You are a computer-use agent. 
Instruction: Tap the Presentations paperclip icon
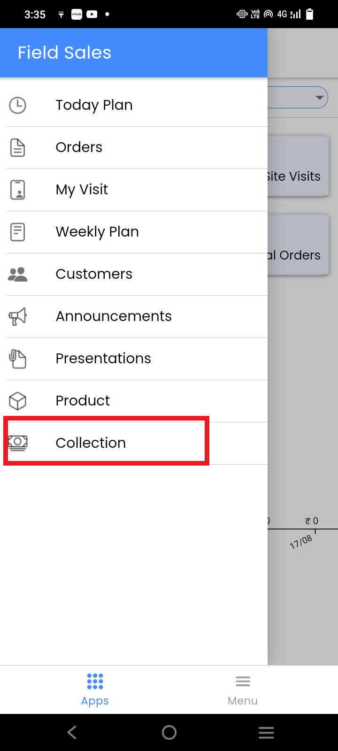click(18, 359)
